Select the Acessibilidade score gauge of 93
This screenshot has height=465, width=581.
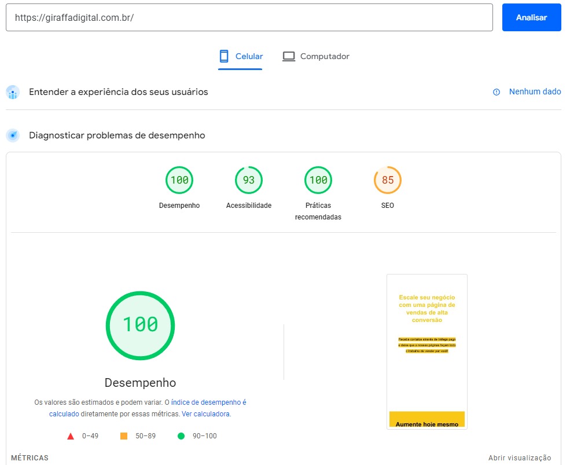pos(249,180)
